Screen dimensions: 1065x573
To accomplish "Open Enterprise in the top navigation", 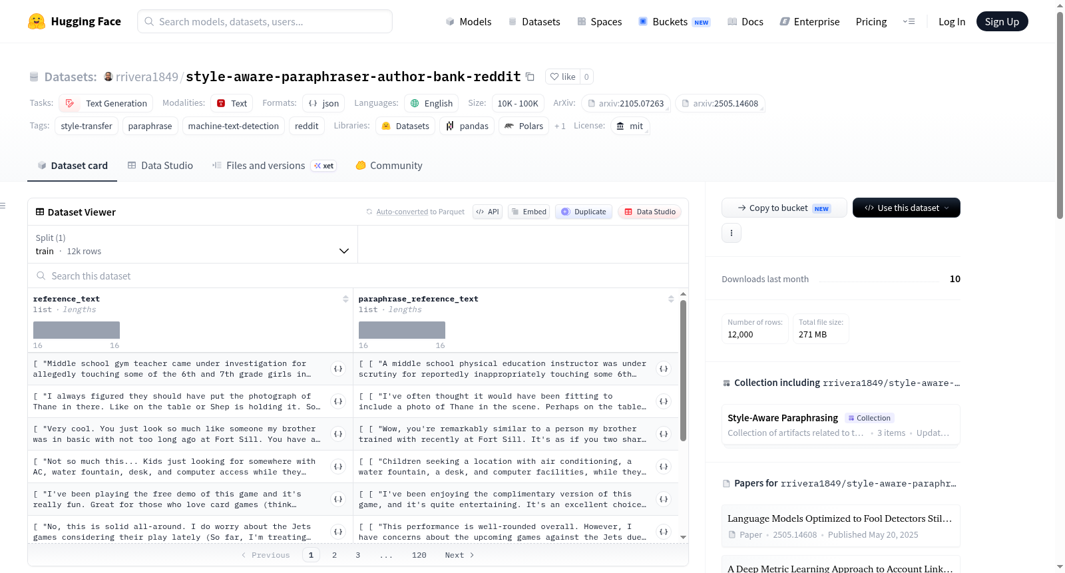I will pyautogui.click(x=809, y=21).
